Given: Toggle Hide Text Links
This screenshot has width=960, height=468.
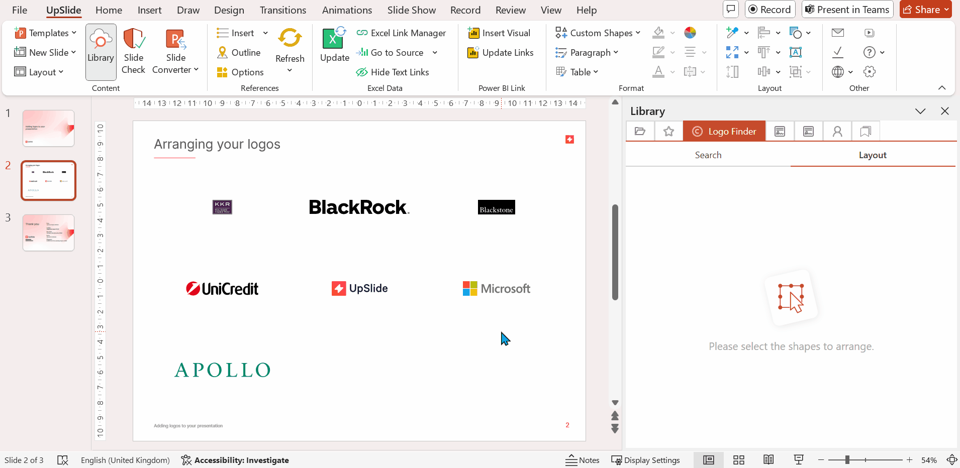Looking at the screenshot, I should click(393, 72).
